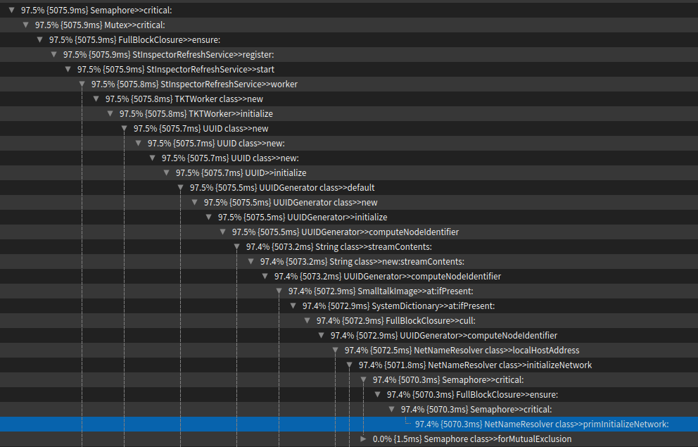Collapse TKTWorker class>>new arrow
Screen dimensions: 698x447
96,99
